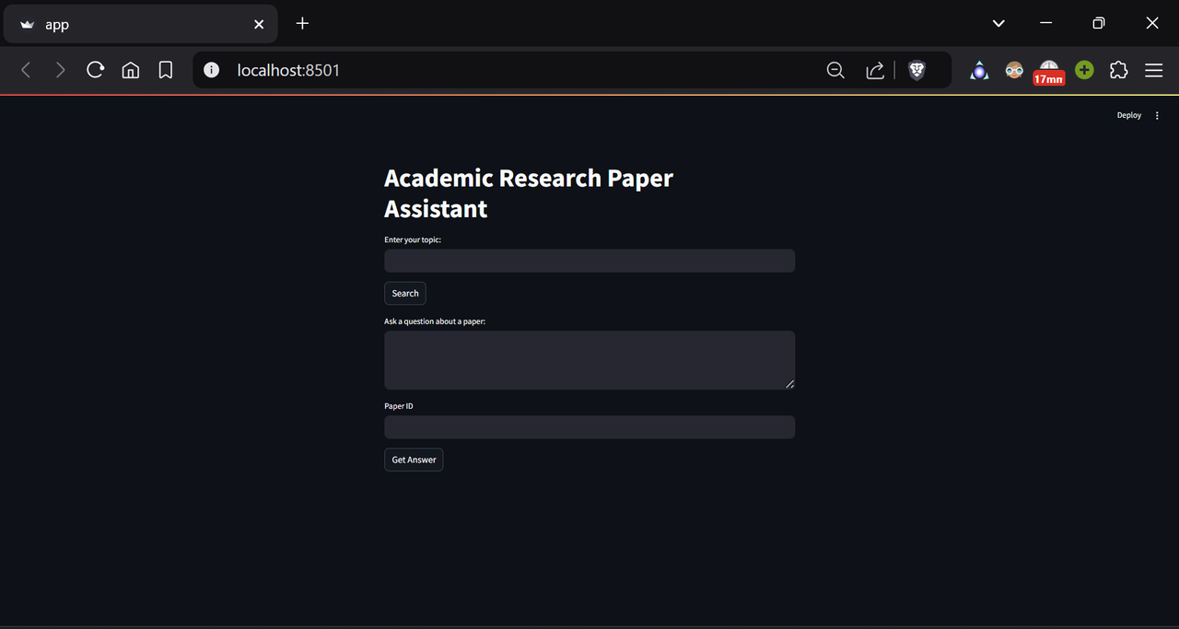
Task: Go forward in browser history
Action: coord(61,70)
